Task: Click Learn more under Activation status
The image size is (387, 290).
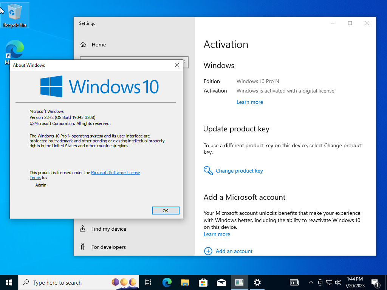Action: (250, 102)
